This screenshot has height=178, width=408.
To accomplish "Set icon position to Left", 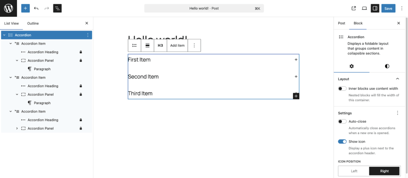I will [354, 171].
